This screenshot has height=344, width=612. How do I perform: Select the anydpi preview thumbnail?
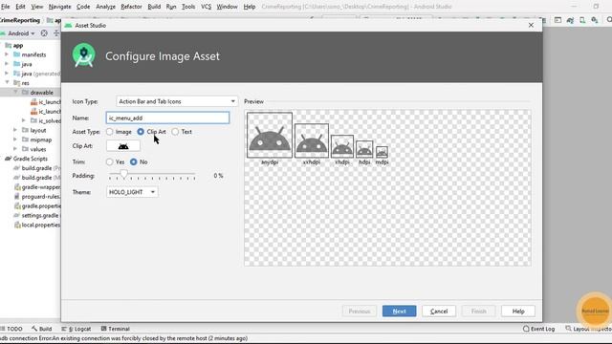270,135
